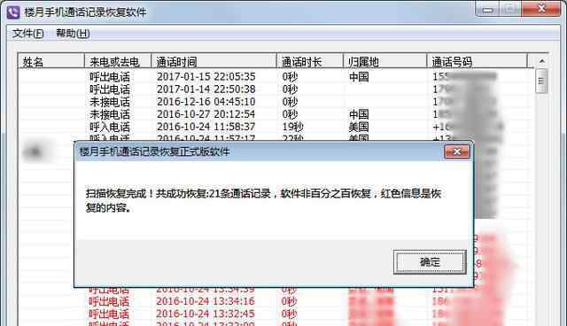Minimize the main application window

click(x=487, y=10)
